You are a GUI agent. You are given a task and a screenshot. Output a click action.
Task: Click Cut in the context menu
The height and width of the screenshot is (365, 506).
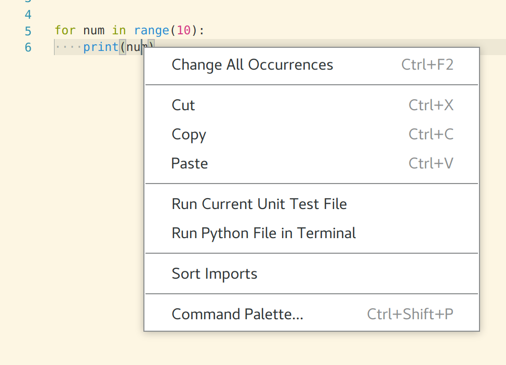[x=183, y=105]
